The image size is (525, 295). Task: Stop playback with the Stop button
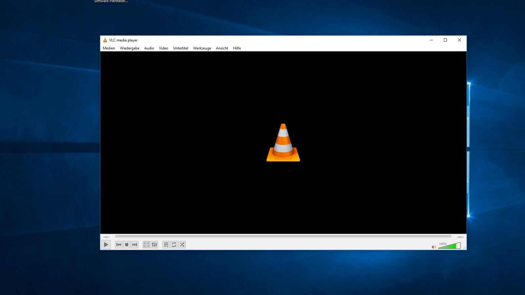(x=127, y=245)
